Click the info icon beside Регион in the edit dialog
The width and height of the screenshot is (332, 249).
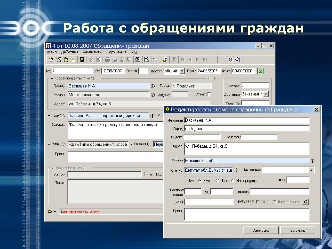tap(312, 161)
